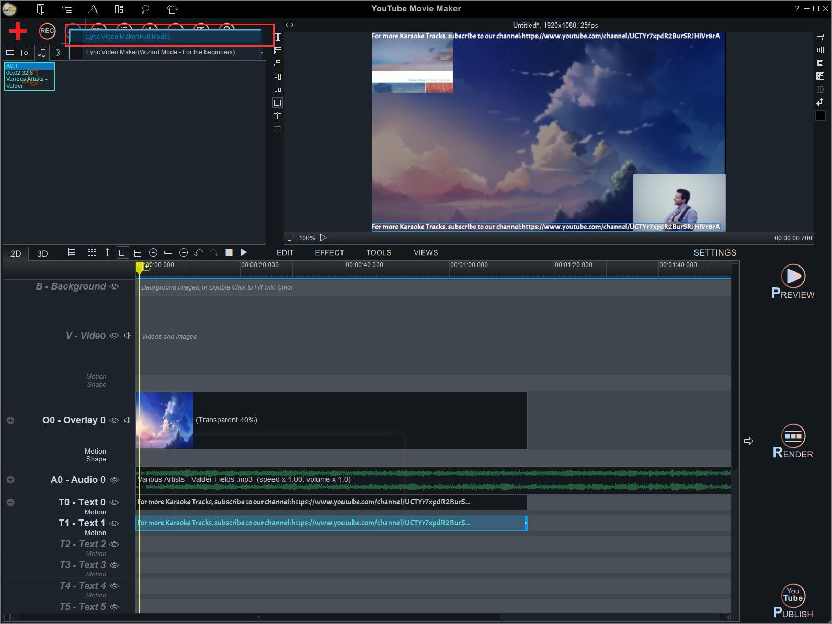832x624 pixels.
Task: Mute the O0 - Overlay 0 speaker
Action: click(128, 420)
